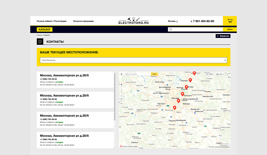Expand the map to fullscreen
This screenshot has width=267, height=155.
pyautogui.click(x=228, y=74)
